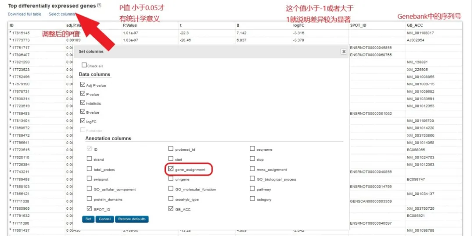Uncheck the gene_assignment annotation column

click(x=171, y=169)
